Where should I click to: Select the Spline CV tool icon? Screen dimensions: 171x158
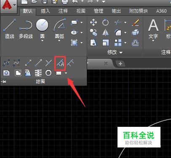point(16,63)
